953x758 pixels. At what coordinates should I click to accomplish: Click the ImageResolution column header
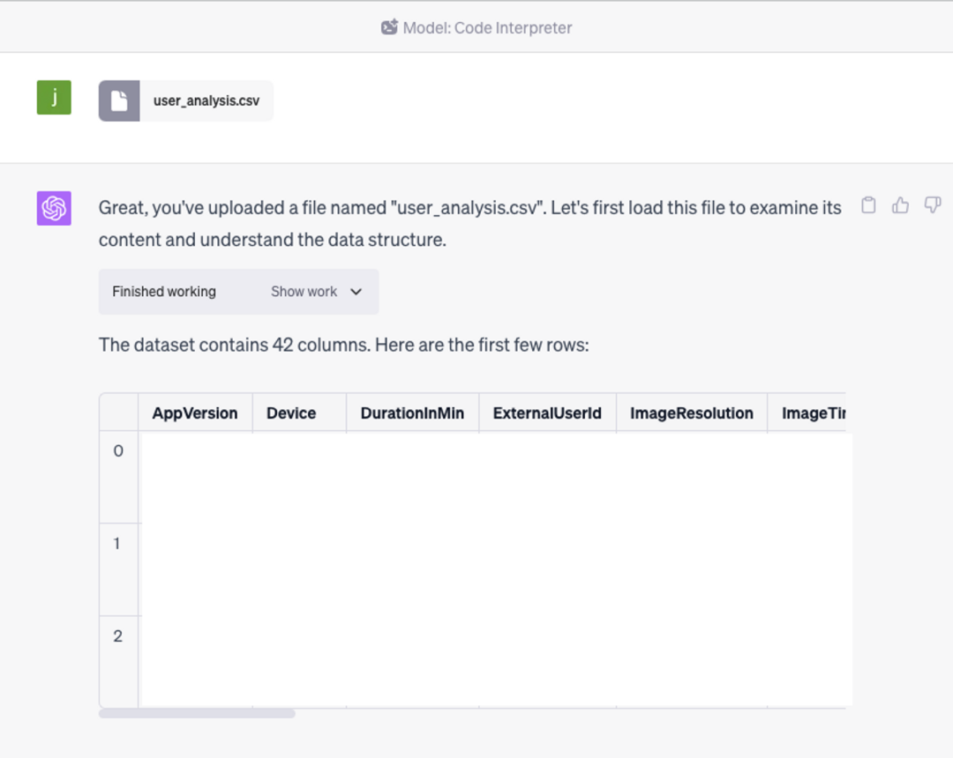[x=692, y=412]
